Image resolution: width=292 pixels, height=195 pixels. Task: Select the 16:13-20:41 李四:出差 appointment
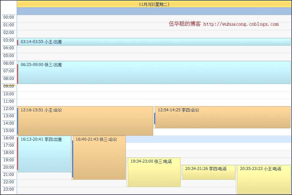(x=44, y=154)
